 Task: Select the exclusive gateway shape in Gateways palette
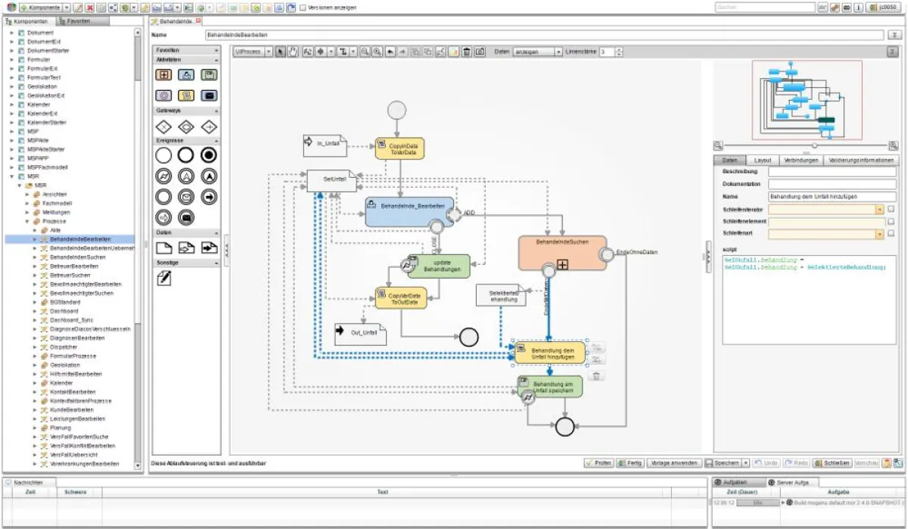[162, 125]
